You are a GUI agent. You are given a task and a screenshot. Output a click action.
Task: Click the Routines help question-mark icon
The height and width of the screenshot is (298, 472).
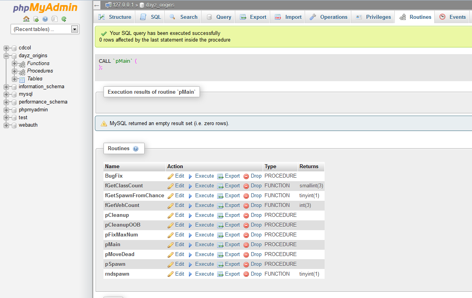click(136, 149)
